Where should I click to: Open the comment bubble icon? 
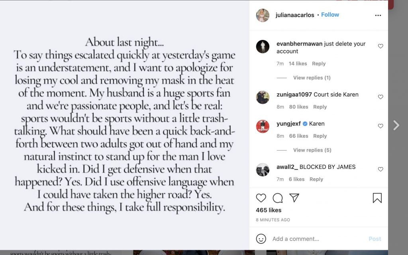pyautogui.click(x=278, y=198)
